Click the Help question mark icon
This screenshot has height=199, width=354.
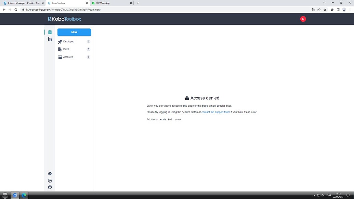coord(50,173)
